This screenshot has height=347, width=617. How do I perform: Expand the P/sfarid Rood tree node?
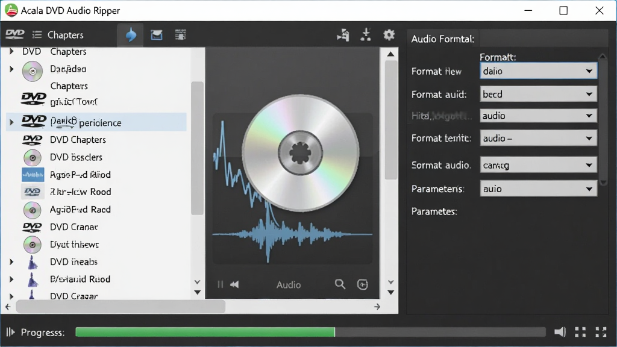(x=11, y=279)
